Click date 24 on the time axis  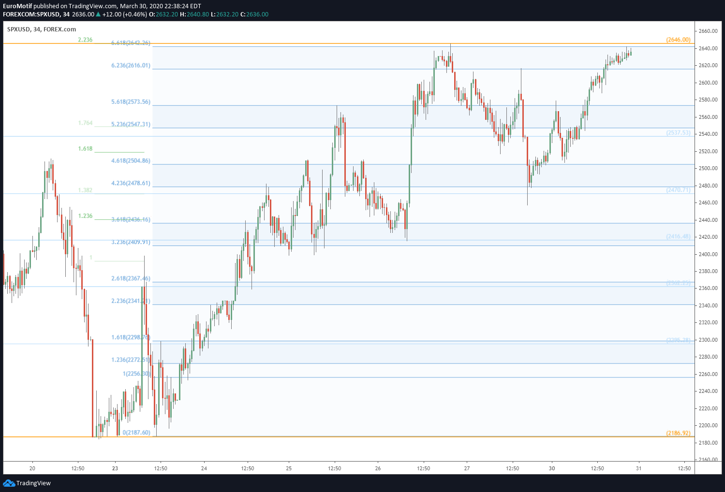coord(204,468)
